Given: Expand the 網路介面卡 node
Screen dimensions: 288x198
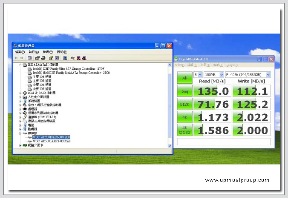Looking at the screenshot, I should tap(20, 145).
